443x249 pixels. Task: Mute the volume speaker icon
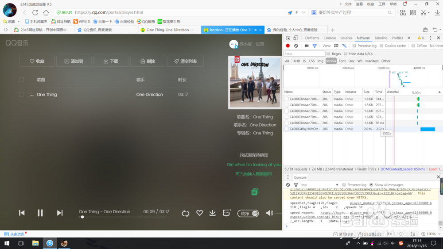269,213
